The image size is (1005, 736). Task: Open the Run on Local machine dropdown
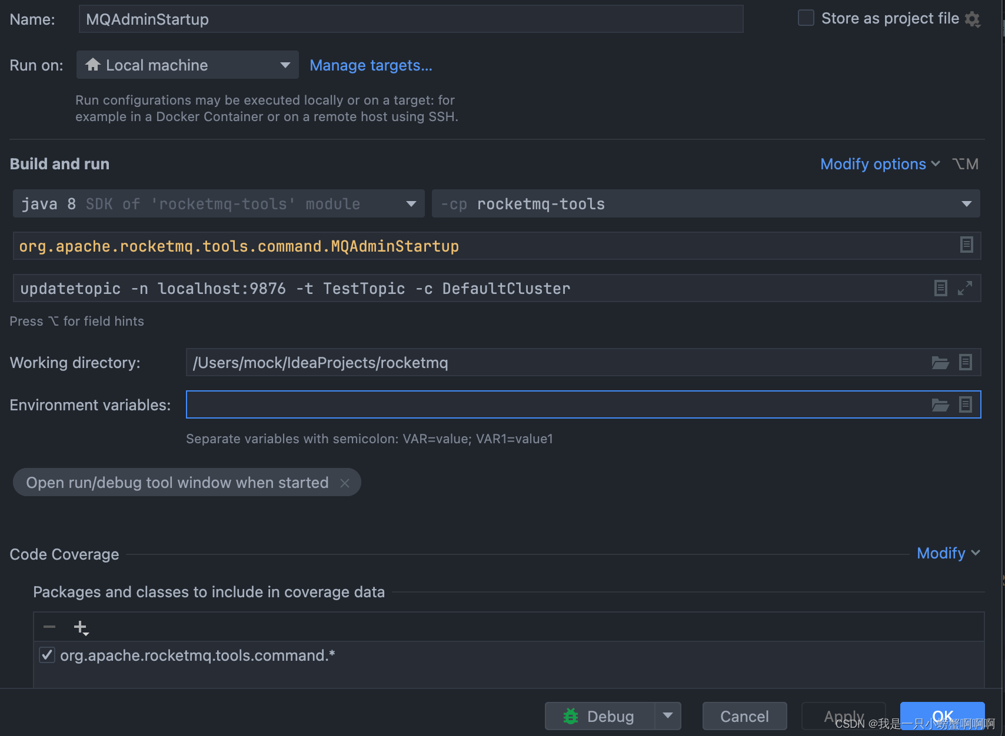click(285, 65)
